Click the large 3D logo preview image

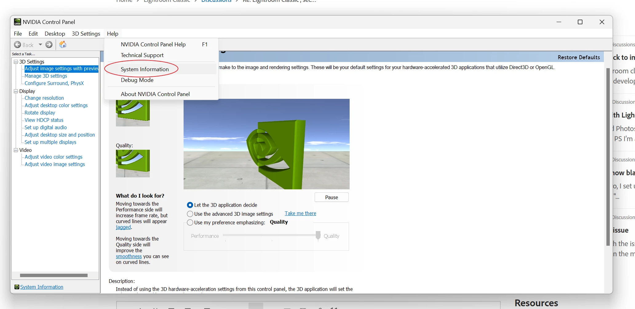click(x=267, y=144)
